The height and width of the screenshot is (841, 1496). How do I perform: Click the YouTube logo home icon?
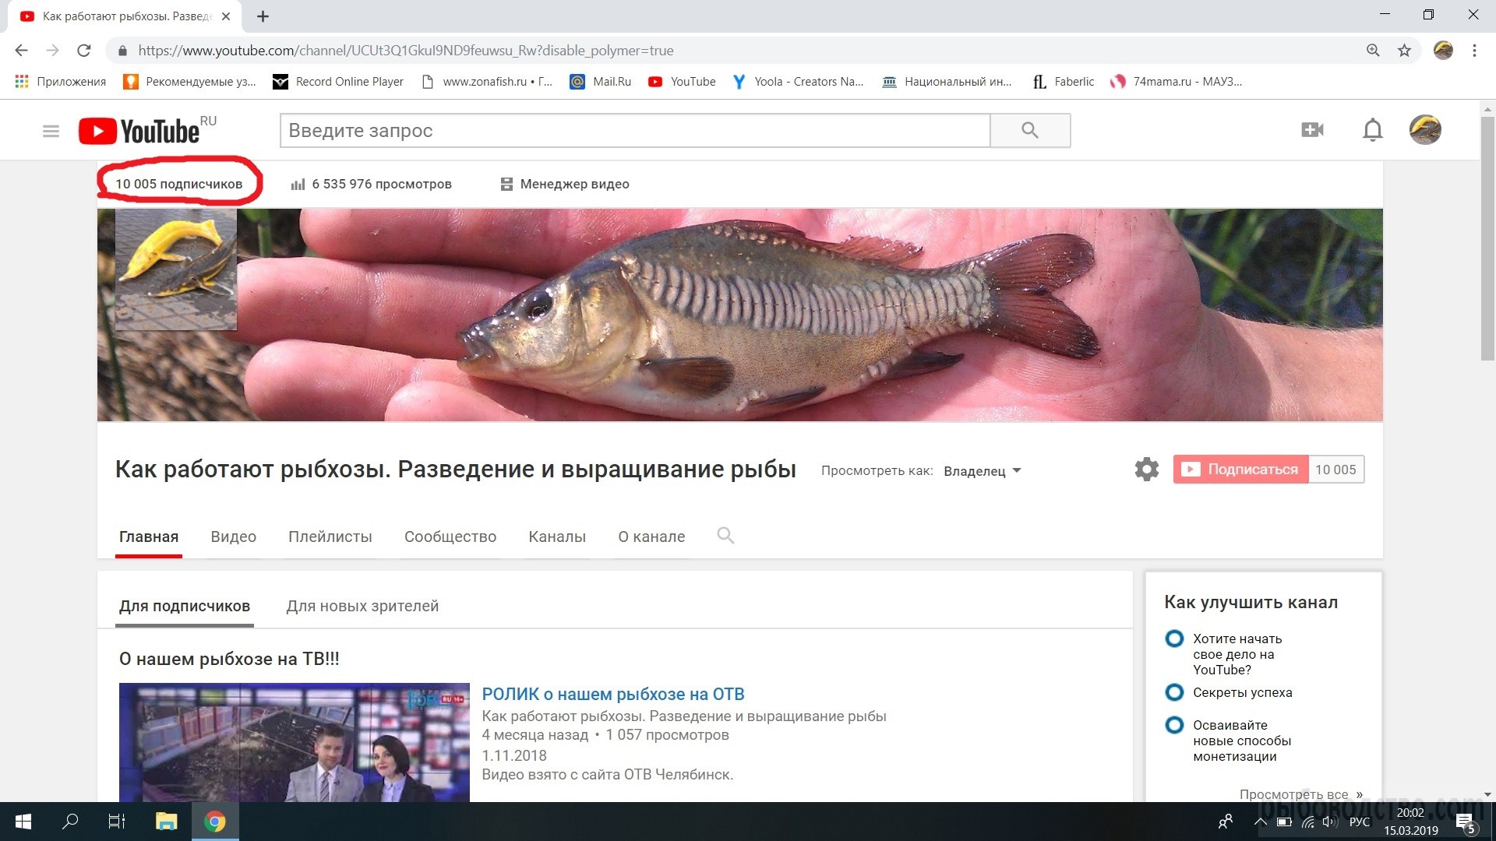pyautogui.click(x=139, y=131)
